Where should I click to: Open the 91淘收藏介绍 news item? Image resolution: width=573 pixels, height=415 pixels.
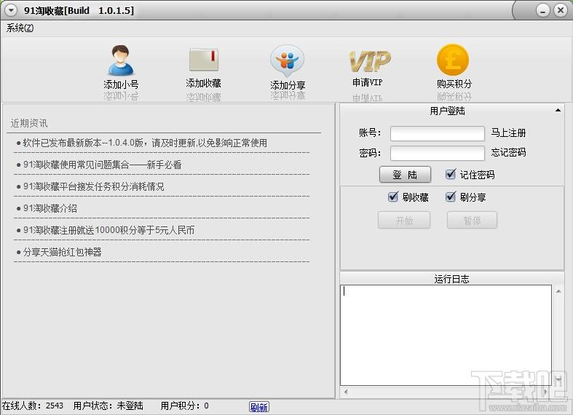[50, 208]
